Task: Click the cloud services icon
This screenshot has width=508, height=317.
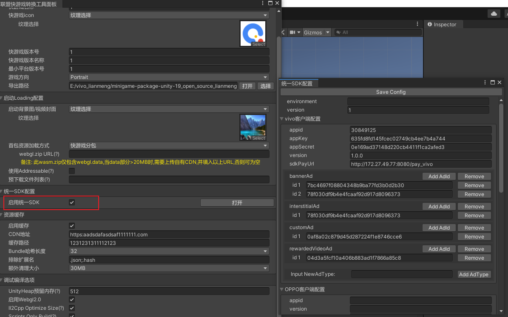Action: [494, 14]
